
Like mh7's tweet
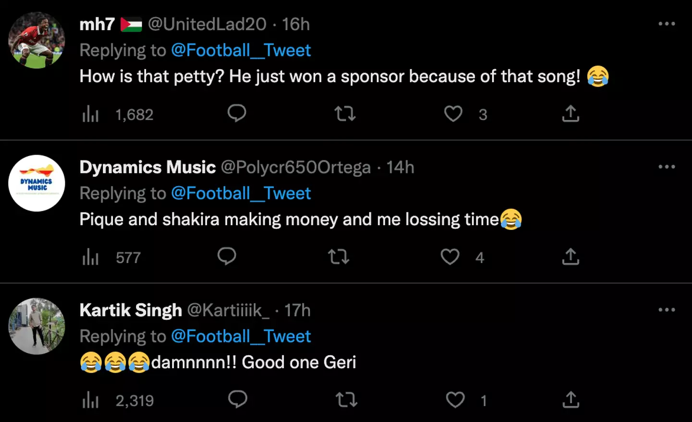(x=453, y=114)
